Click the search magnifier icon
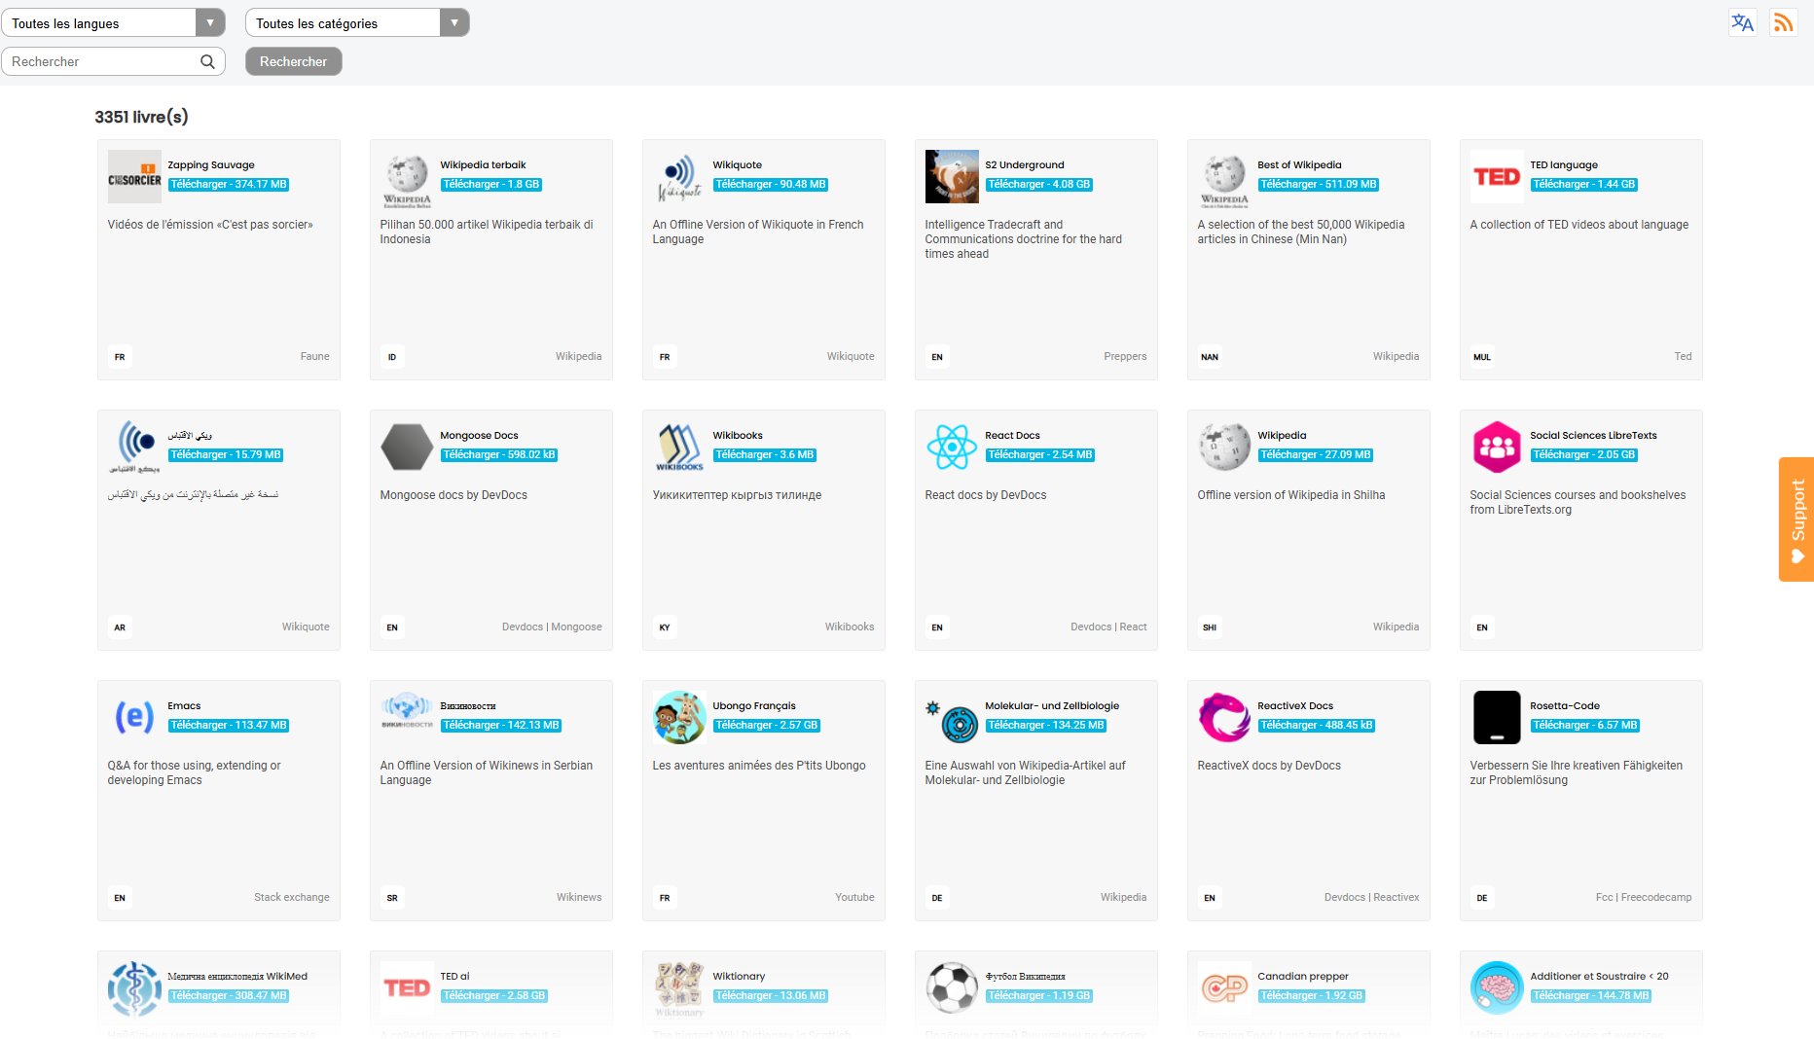The image size is (1814, 1039). point(207,61)
